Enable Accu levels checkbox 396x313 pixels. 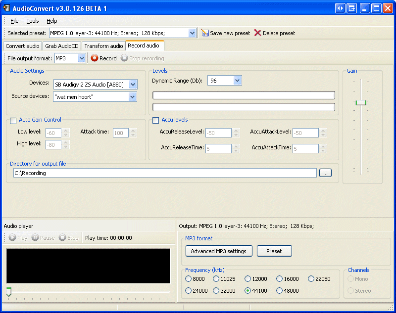click(x=155, y=120)
